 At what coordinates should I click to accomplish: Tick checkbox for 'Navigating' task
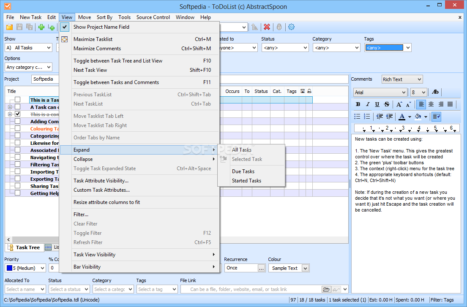[18, 157]
